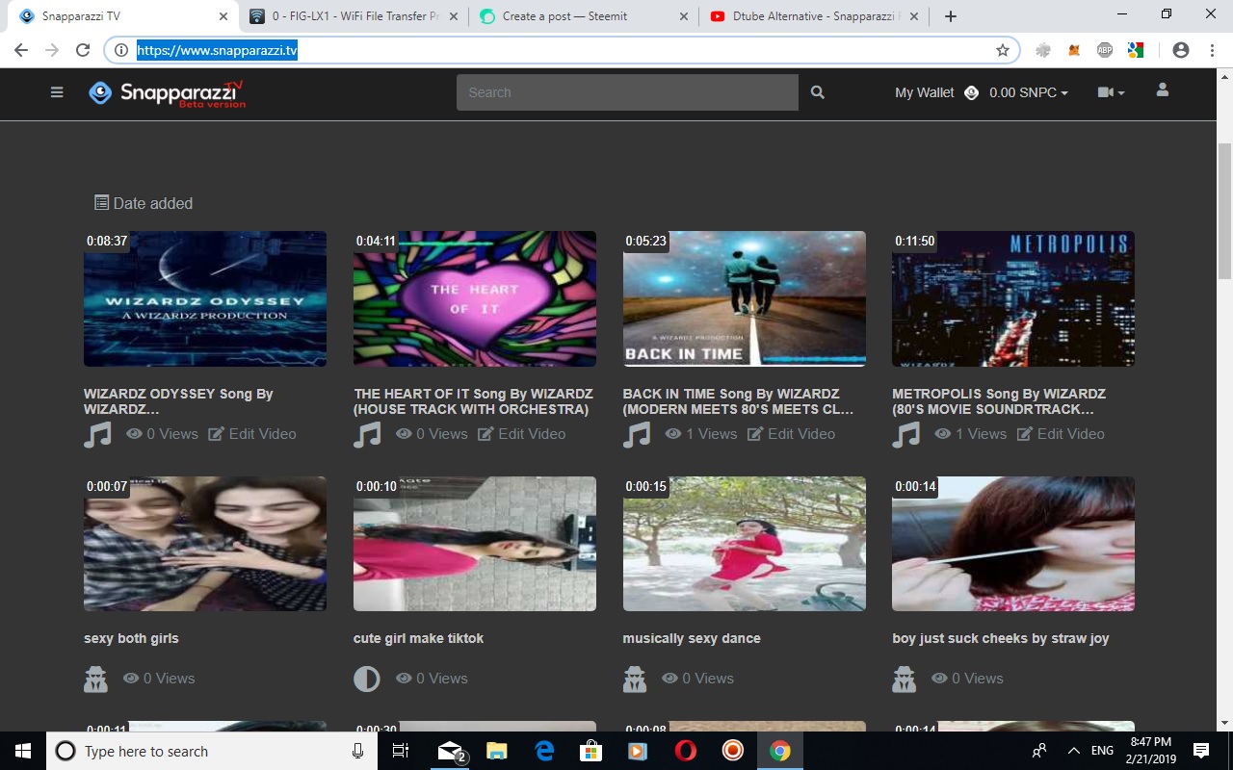Open the ENG language selector in taskbar

pos(1100,751)
